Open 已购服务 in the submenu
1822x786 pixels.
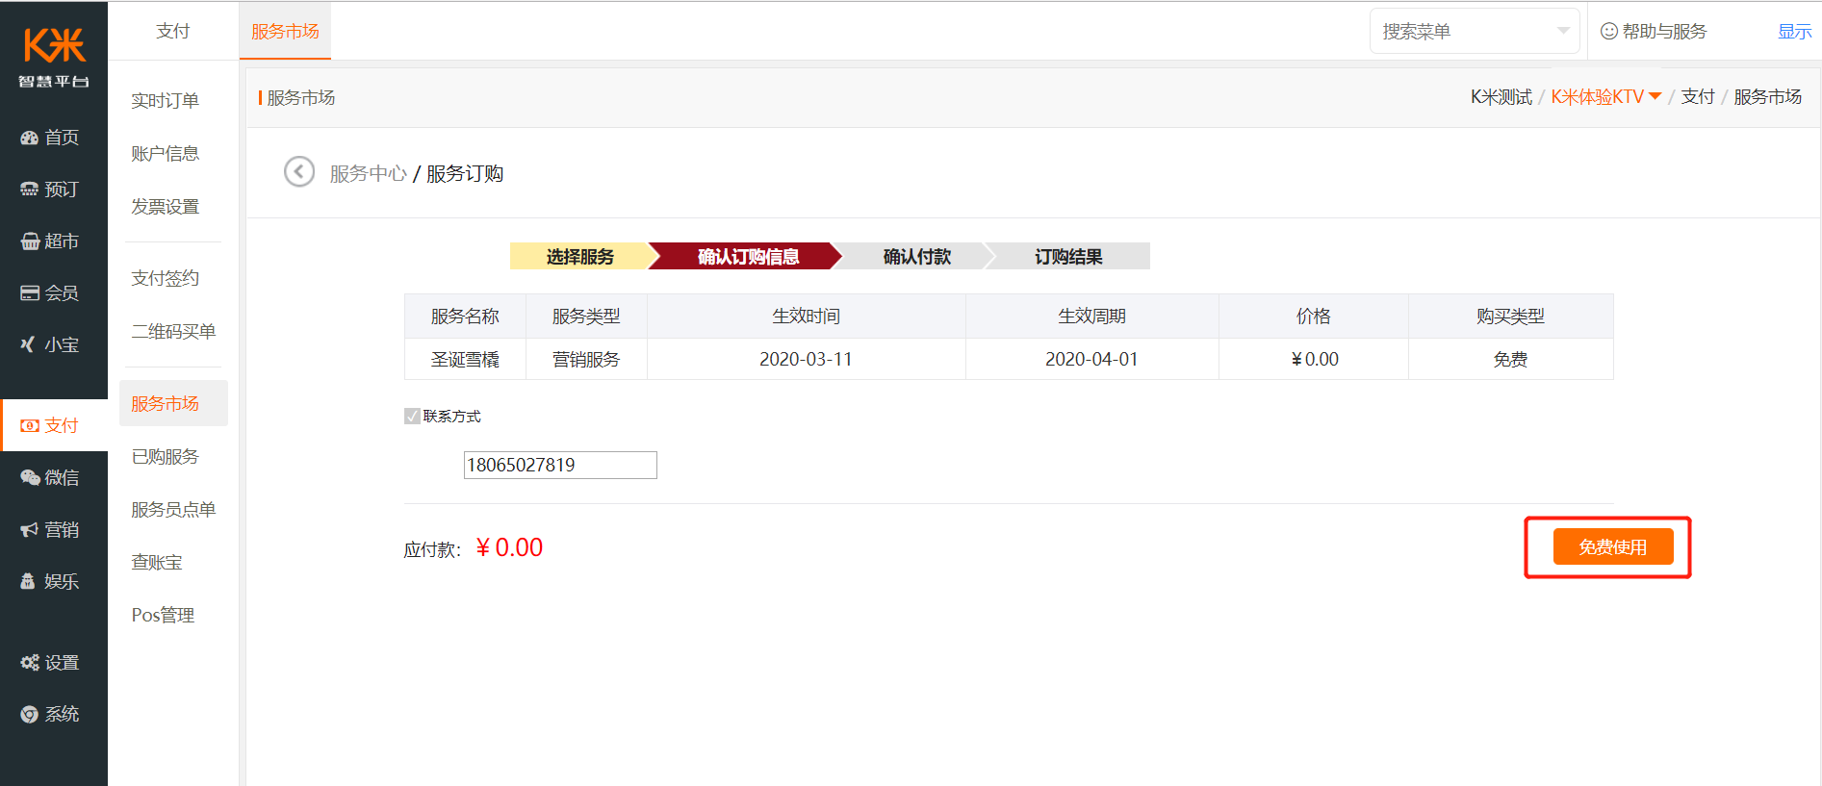(166, 457)
